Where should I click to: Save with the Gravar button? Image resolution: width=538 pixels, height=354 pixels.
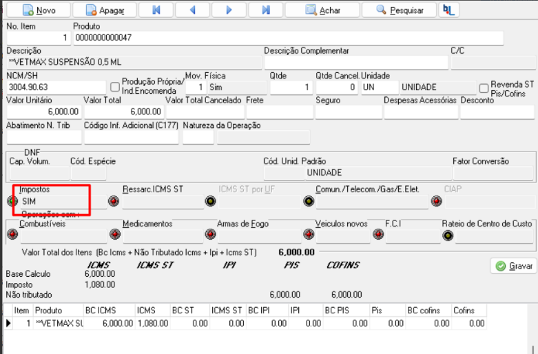pos(514,266)
